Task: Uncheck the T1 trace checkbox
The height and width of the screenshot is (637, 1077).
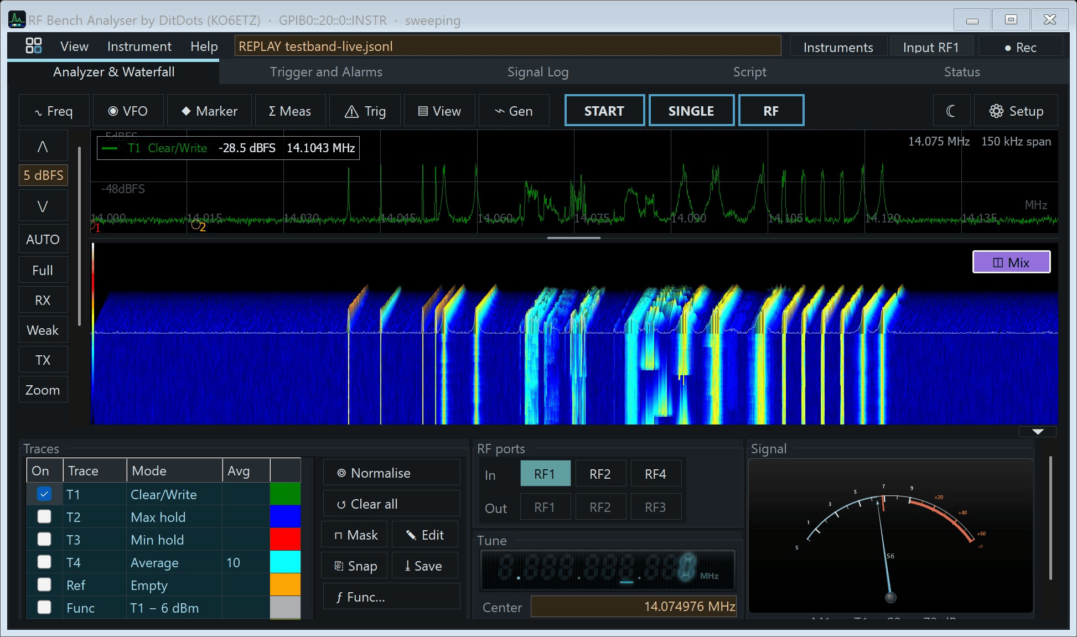Action: [x=44, y=494]
